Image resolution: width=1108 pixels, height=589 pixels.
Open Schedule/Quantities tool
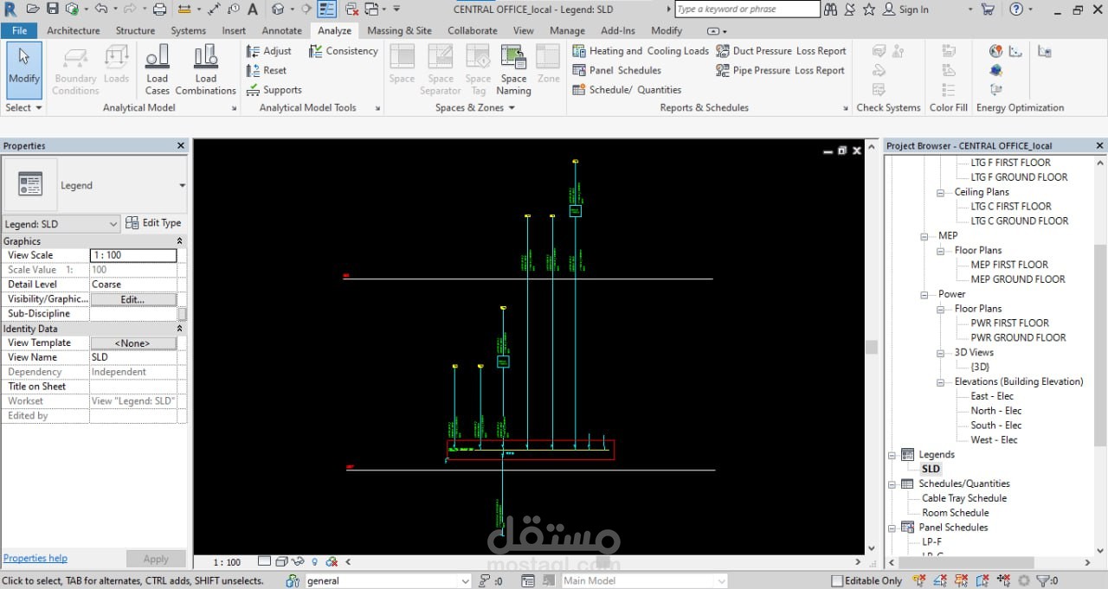(x=627, y=90)
